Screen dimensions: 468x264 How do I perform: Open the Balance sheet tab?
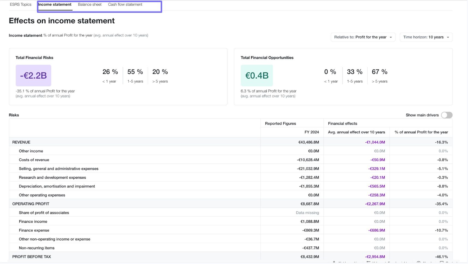(x=90, y=4)
